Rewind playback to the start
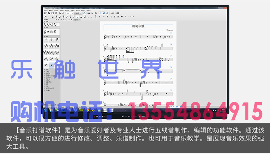This screenshot has width=270, height=162. (89, 13)
